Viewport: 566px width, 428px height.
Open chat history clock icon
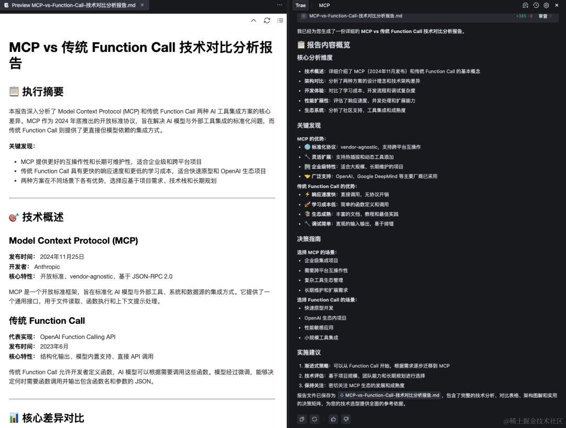tap(536, 5)
